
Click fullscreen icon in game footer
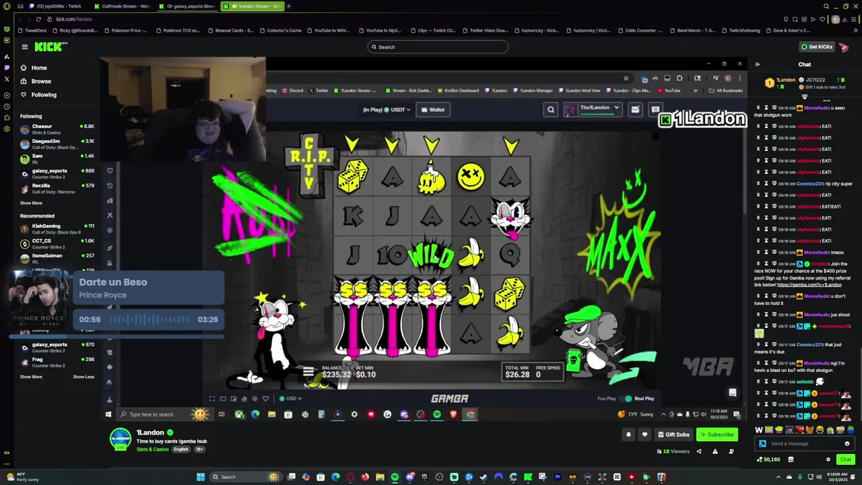coord(212,398)
